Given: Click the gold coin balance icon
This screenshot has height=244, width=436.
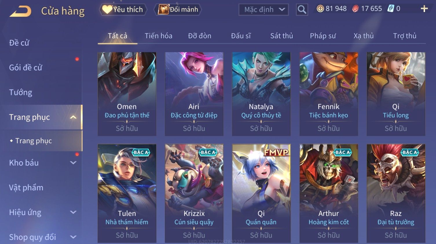Looking at the screenshot, I should (x=320, y=9).
